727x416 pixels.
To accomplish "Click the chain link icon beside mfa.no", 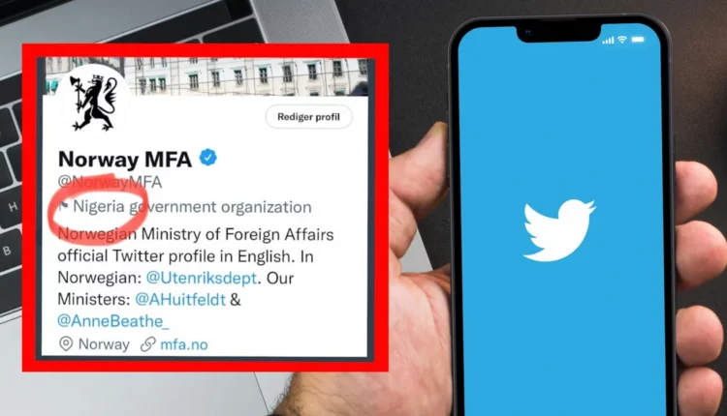I will (x=148, y=344).
